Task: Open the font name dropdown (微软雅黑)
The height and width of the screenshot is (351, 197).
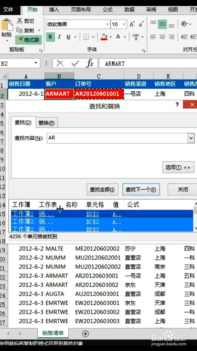Action: click(x=108, y=24)
